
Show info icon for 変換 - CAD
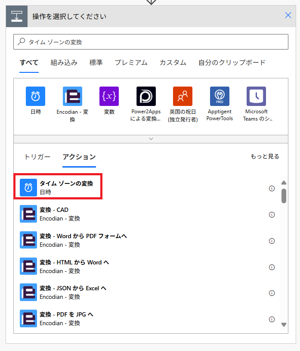point(272,214)
